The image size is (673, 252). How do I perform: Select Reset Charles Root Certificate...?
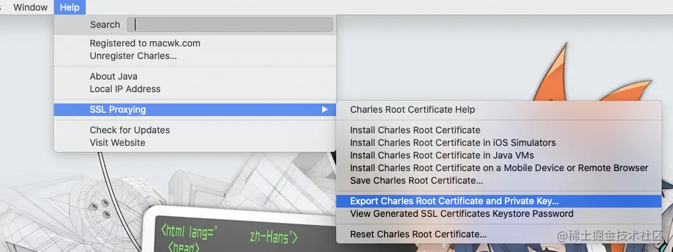coord(499,235)
